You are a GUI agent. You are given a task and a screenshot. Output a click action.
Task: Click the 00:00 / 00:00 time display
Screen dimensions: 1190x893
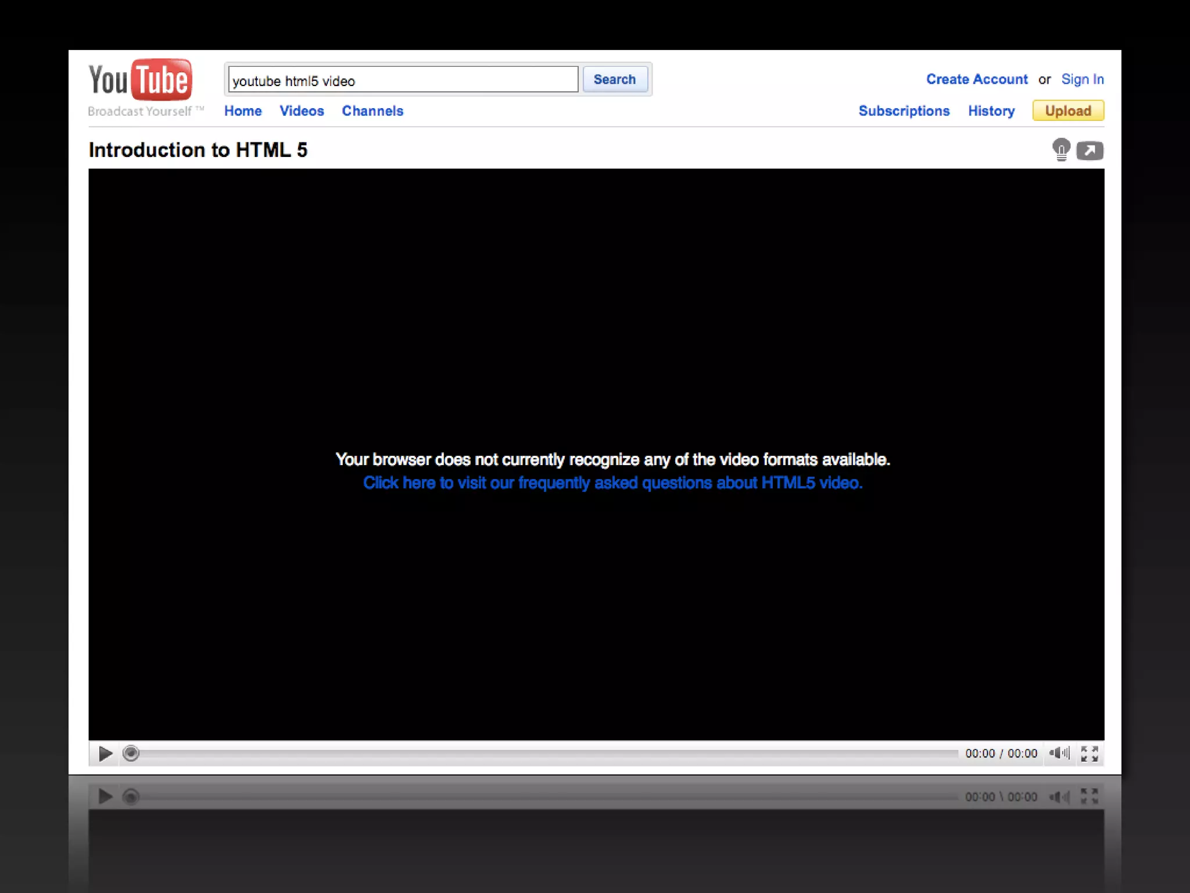[x=1001, y=753]
